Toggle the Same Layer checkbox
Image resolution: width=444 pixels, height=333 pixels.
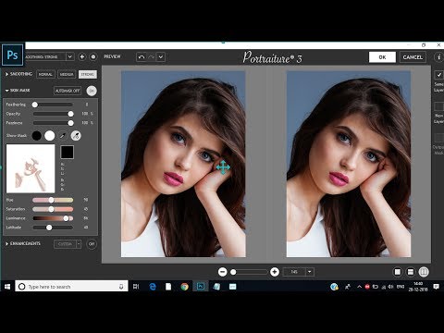pyautogui.click(x=438, y=75)
